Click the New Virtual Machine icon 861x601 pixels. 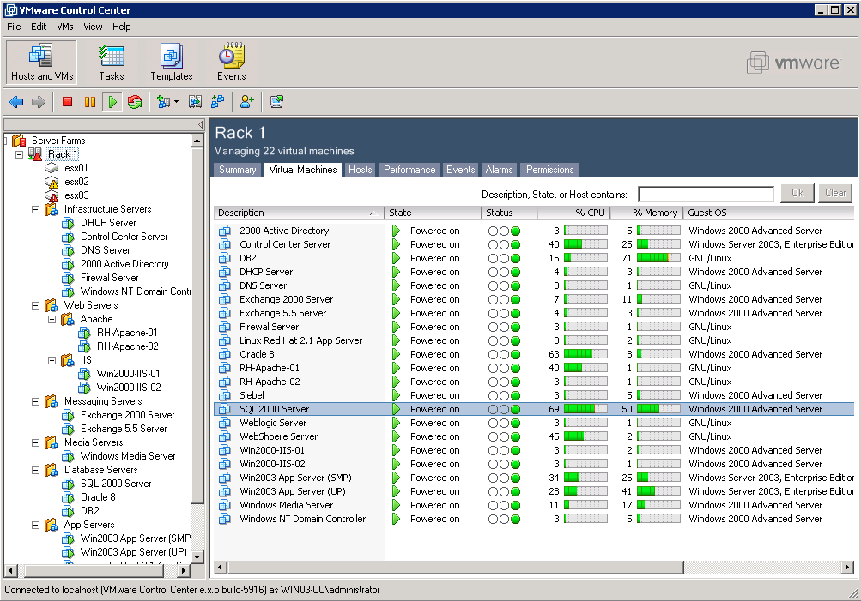(163, 102)
